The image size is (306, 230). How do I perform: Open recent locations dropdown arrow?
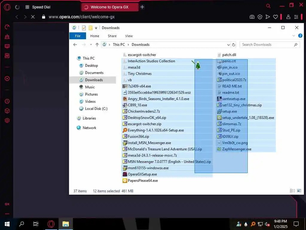click(x=91, y=45)
